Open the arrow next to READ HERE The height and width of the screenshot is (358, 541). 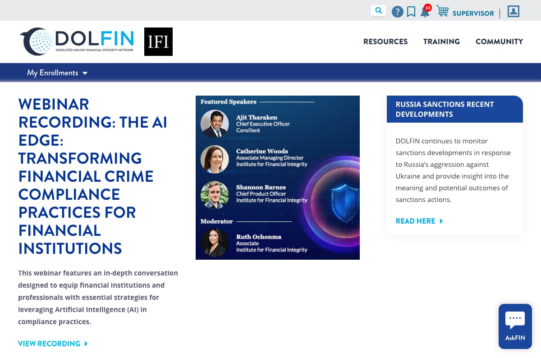441,221
